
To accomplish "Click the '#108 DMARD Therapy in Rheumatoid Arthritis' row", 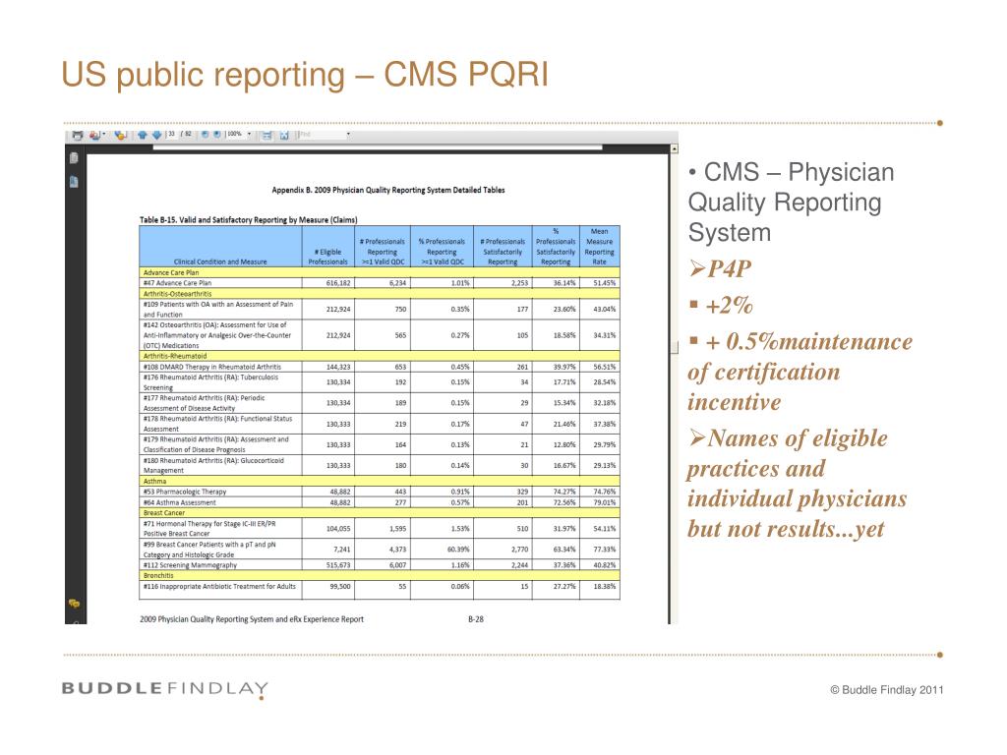I will (380, 367).
